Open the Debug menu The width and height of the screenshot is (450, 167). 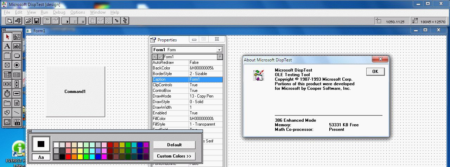tap(59, 12)
